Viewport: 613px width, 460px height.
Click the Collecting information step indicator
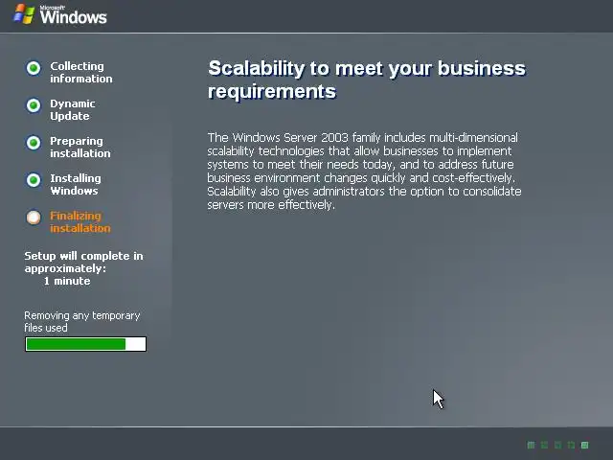click(34, 68)
